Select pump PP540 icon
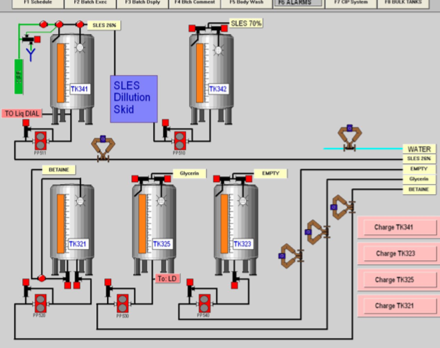 [201, 302]
